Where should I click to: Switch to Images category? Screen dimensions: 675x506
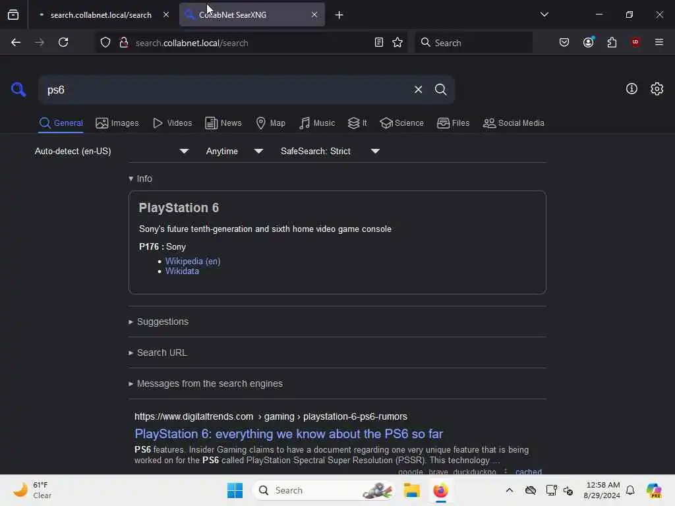[117, 123]
